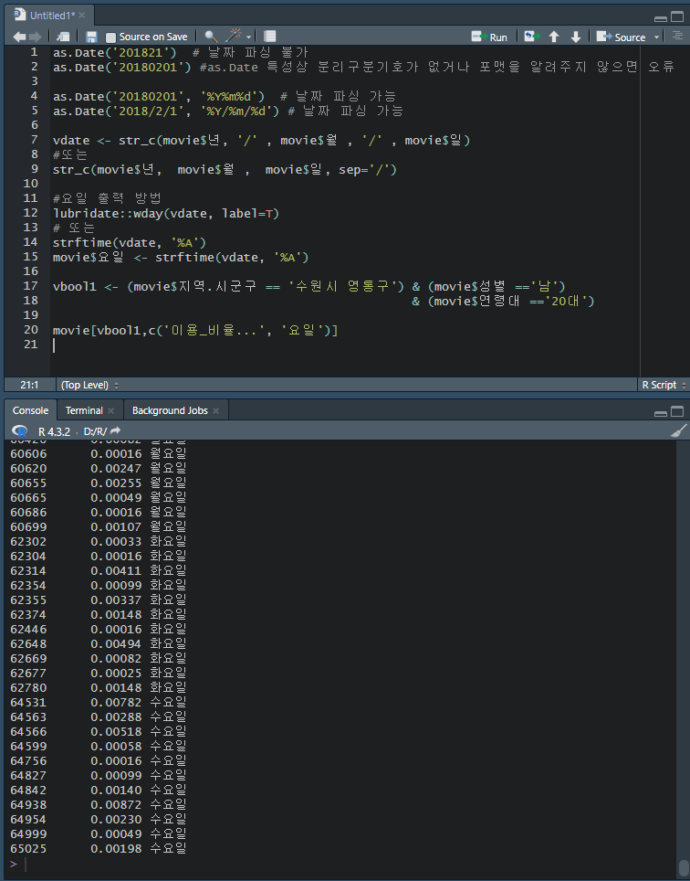The width and height of the screenshot is (690, 881).
Task: Source the active document
Action: click(622, 37)
